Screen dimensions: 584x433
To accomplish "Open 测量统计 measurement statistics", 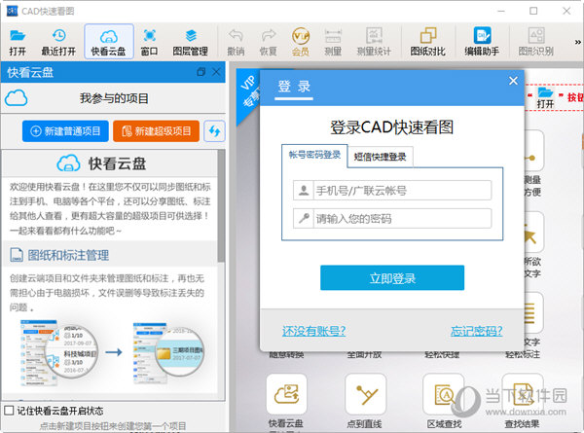I will (x=374, y=42).
